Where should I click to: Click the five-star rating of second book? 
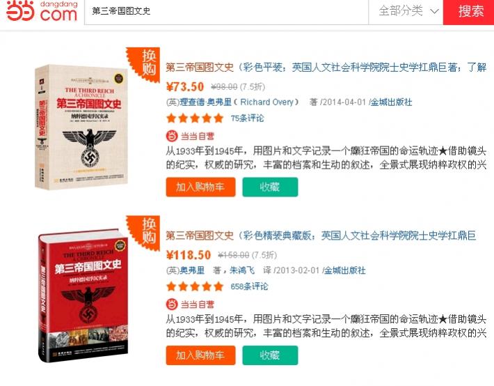coord(195,286)
